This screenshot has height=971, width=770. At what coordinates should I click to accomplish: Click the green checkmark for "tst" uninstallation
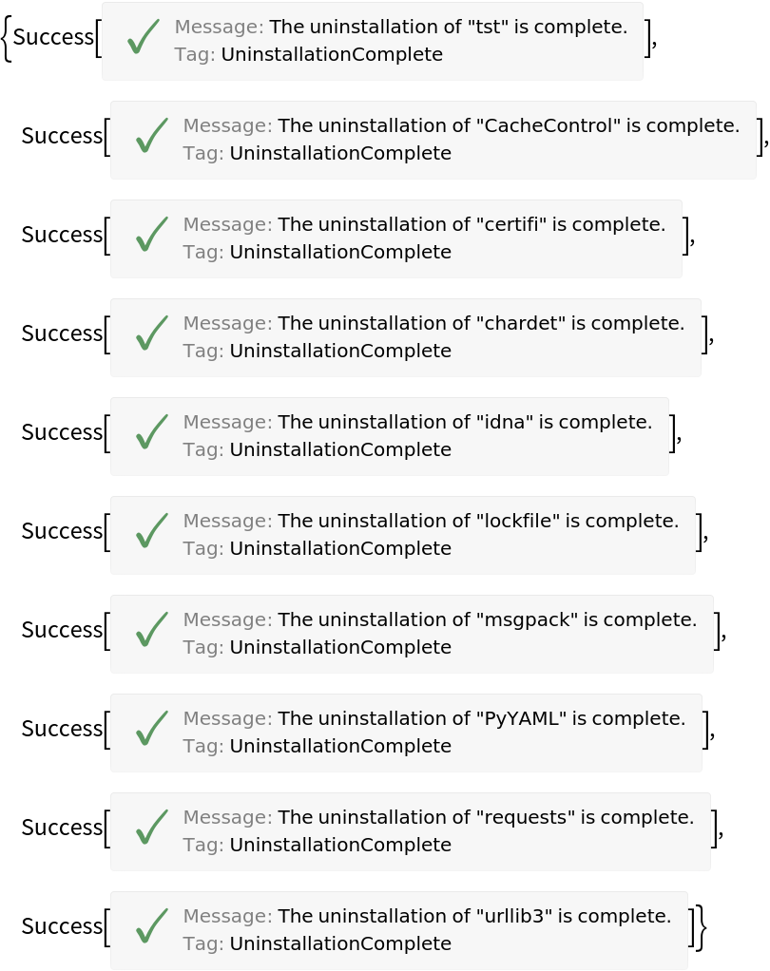(143, 37)
